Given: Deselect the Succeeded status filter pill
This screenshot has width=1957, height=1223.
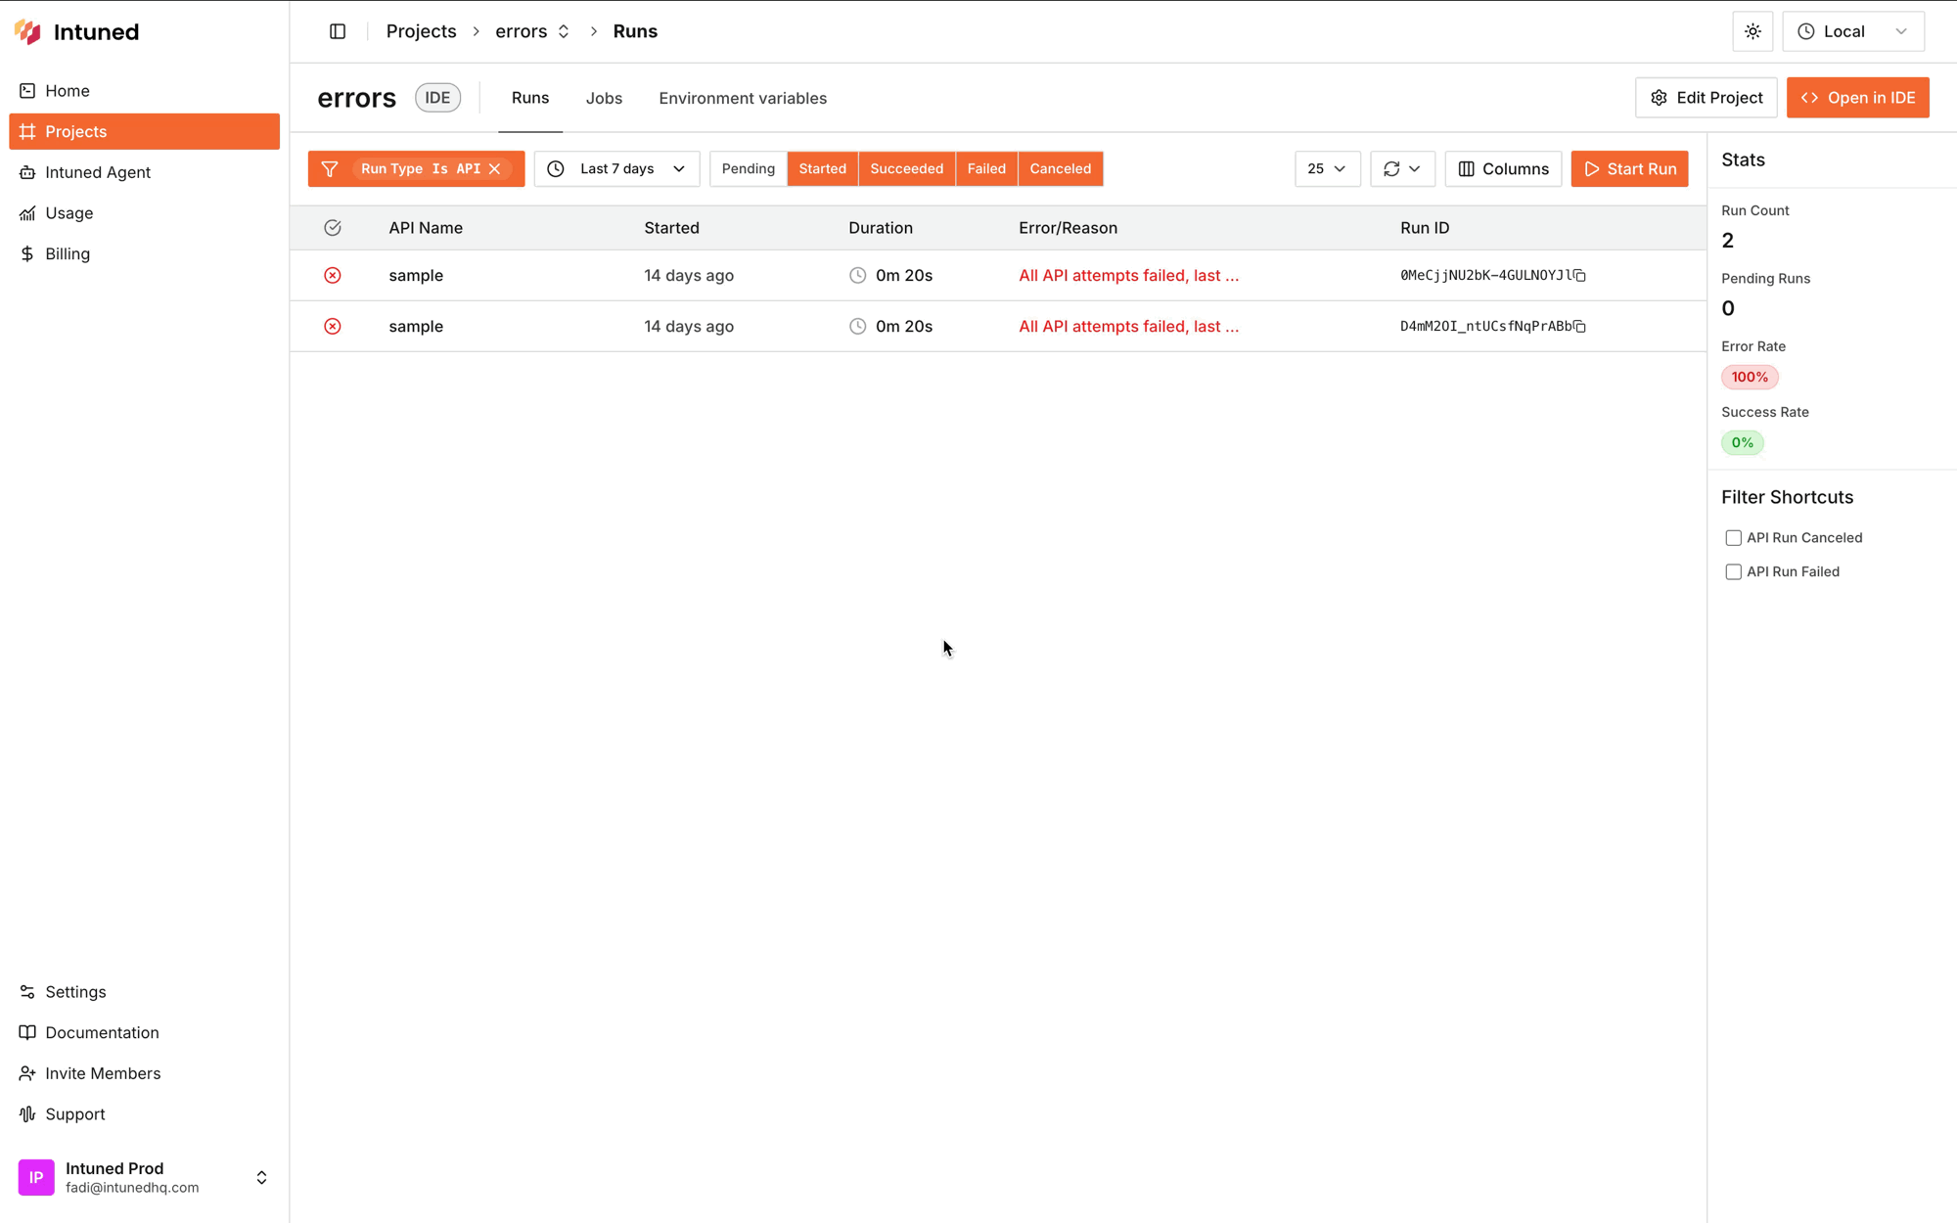Looking at the screenshot, I should 906,168.
